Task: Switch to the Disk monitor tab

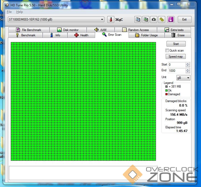Action: pos(68,30)
